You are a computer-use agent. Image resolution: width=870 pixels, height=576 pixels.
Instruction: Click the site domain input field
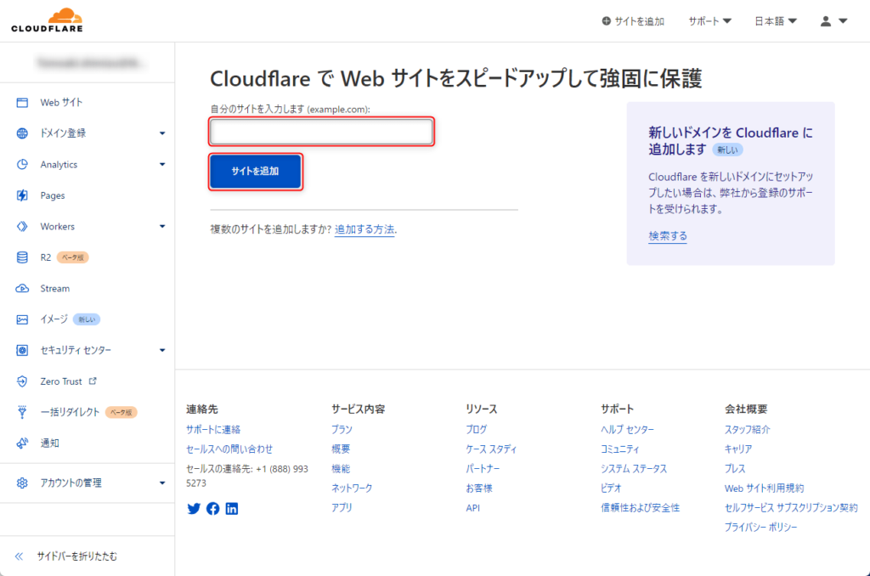click(321, 132)
